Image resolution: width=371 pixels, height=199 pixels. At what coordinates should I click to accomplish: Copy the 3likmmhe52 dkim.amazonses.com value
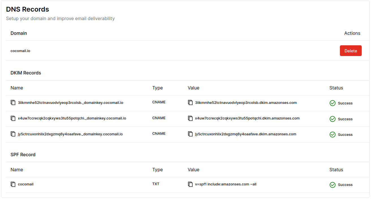click(190, 102)
